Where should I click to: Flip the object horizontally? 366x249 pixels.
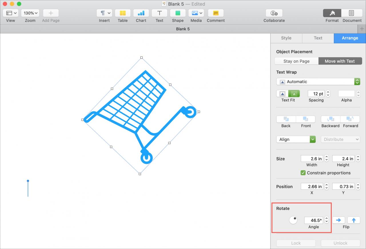[339, 220]
